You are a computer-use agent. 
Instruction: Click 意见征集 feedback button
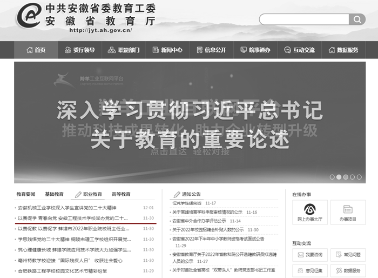pos(309,270)
